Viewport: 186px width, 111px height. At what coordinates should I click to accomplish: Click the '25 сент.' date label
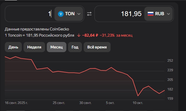pos(59,103)
